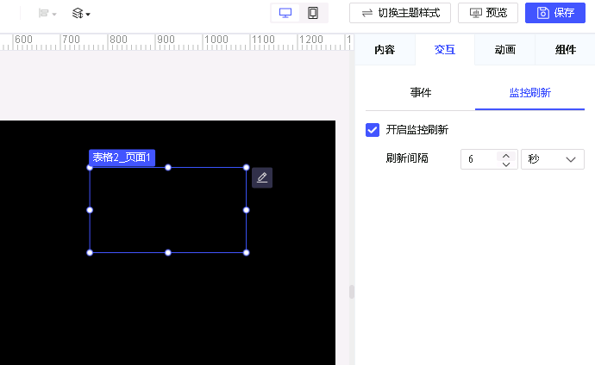595x365 pixels.
Task: Select the 表格2_页面1 component label
Action: [122, 158]
